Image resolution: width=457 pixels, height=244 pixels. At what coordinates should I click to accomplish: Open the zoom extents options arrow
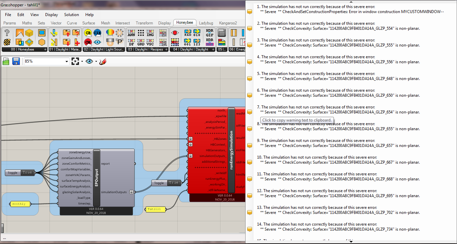[82, 61]
